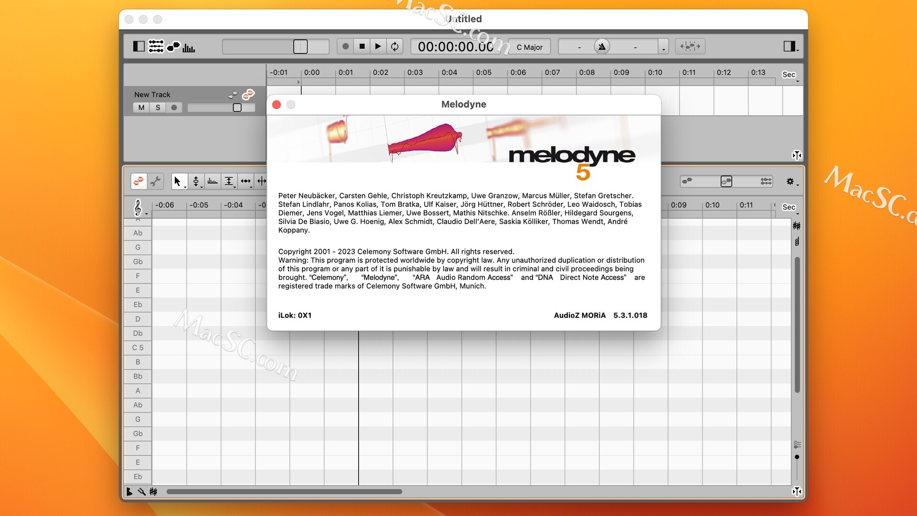The height and width of the screenshot is (516, 917).
Task: Click the stacked notes scale icon on right edge
Action: pyautogui.click(x=797, y=242)
